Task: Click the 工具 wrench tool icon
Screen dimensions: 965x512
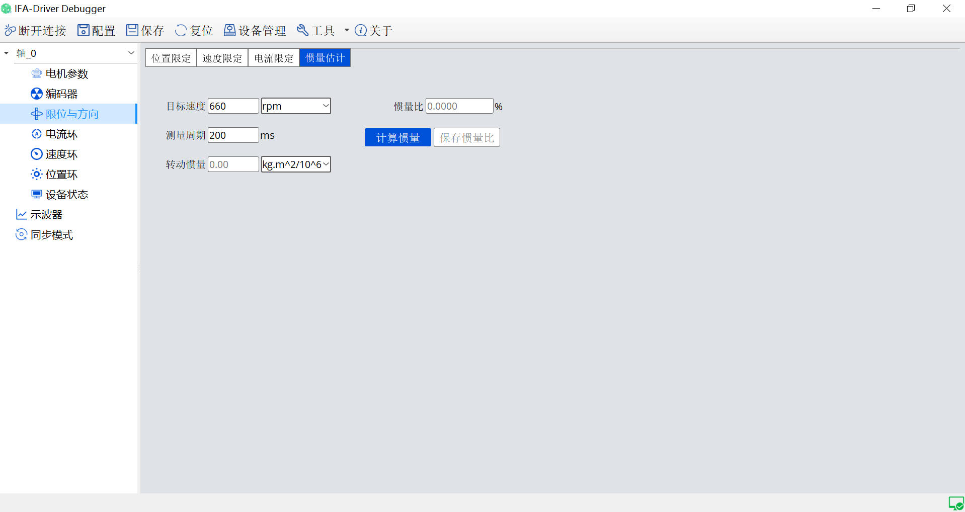Action: [x=302, y=31]
